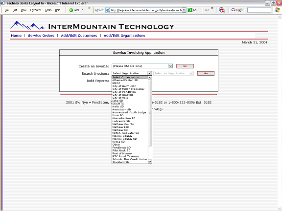Click the organization list scrollbar thumb
Screen dimensions: 282x211
(150, 113)
